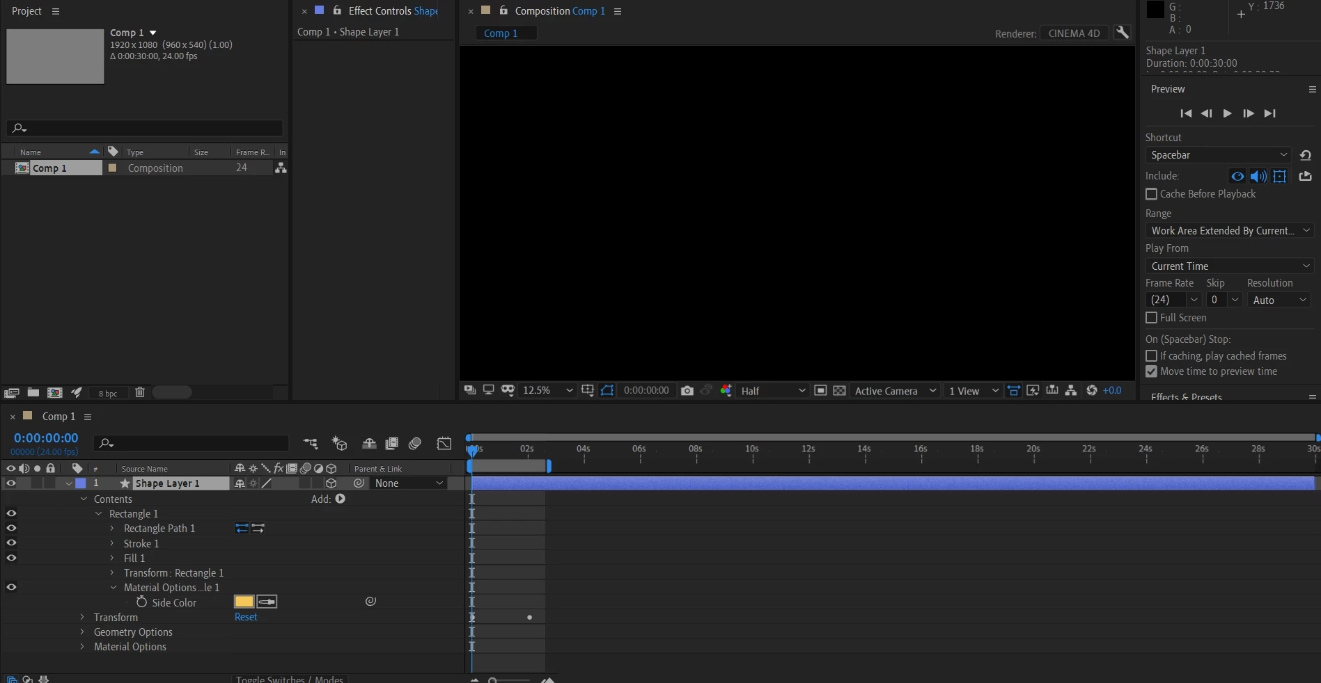Create a new folder in Project panel
The image size is (1321, 683).
(x=33, y=392)
